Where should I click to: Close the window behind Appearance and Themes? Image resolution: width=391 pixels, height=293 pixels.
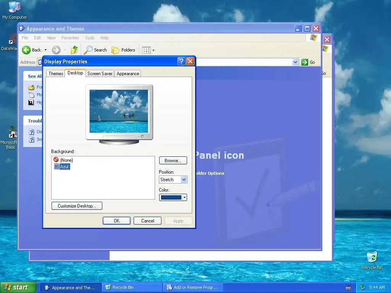click(327, 39)
